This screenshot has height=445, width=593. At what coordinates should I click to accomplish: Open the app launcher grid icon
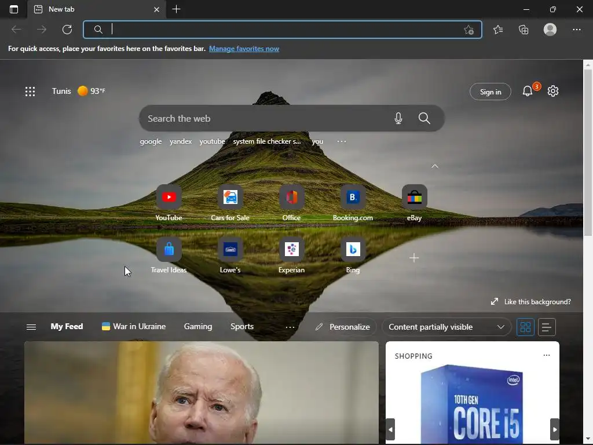(x=30, y=91)
